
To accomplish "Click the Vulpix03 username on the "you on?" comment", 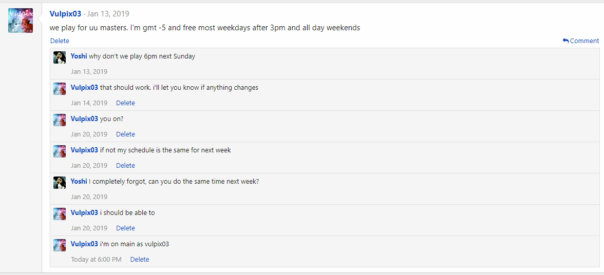I will pyautogui.click(x=84, y=119).
